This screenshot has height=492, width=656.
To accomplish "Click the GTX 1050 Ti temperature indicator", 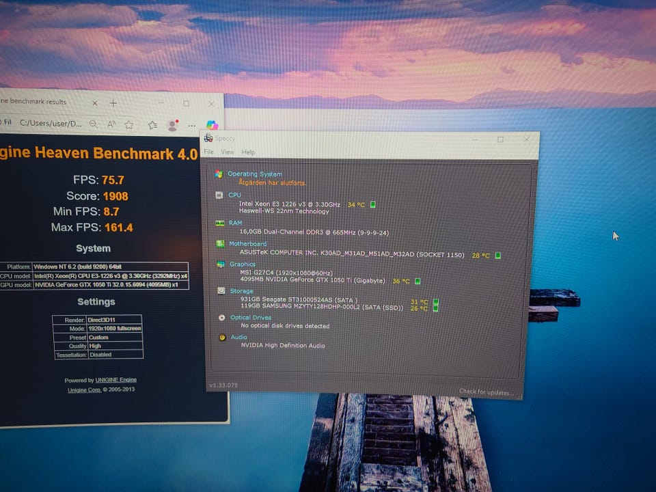I will click(417, 281).
